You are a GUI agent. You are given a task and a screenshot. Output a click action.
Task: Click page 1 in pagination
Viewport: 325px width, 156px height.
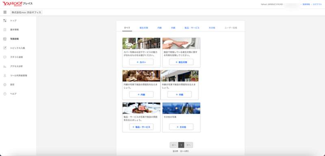181,145
